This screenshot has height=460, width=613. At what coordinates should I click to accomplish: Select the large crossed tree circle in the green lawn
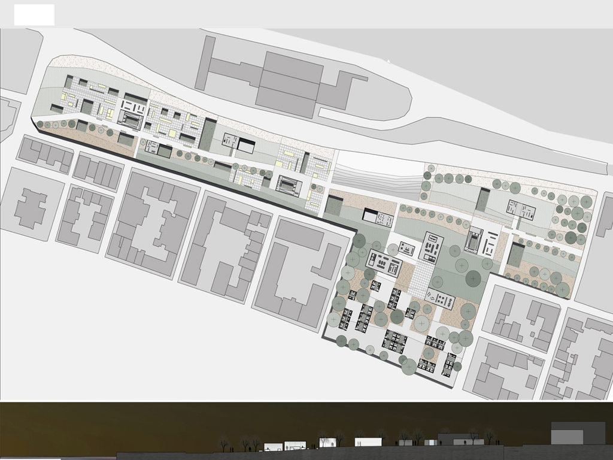(474, 278)
